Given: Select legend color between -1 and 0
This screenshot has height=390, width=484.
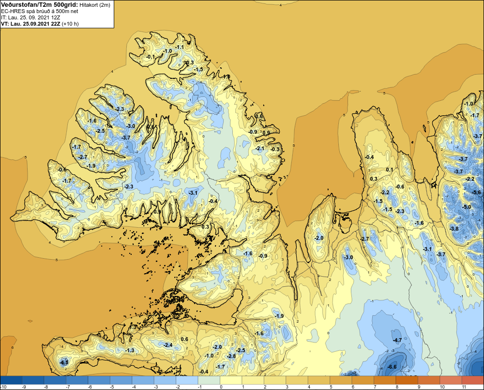Looking at the screenshot, I should pyautogui.click(x=209, y=380).
